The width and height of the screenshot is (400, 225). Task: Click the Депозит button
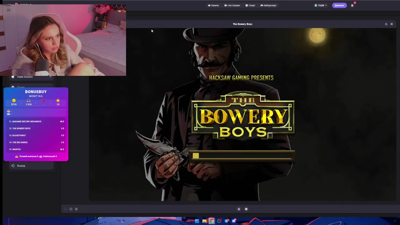(x=339, y=5)
